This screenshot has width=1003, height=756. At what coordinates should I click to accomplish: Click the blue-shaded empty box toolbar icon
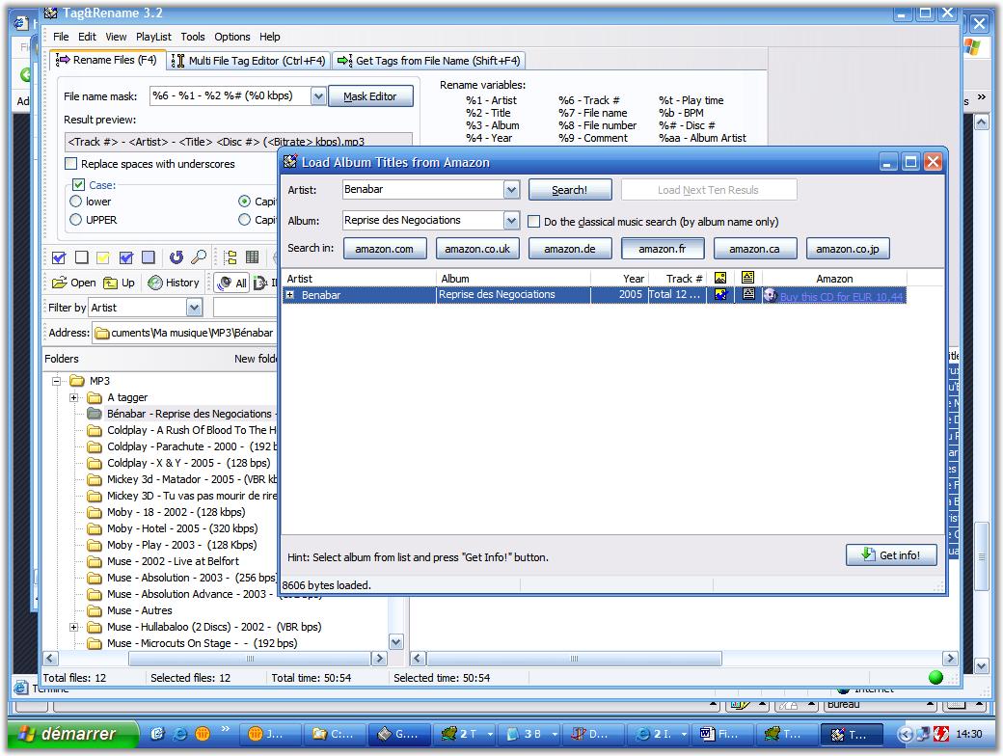pyautogui.click(x=149, y=257)
